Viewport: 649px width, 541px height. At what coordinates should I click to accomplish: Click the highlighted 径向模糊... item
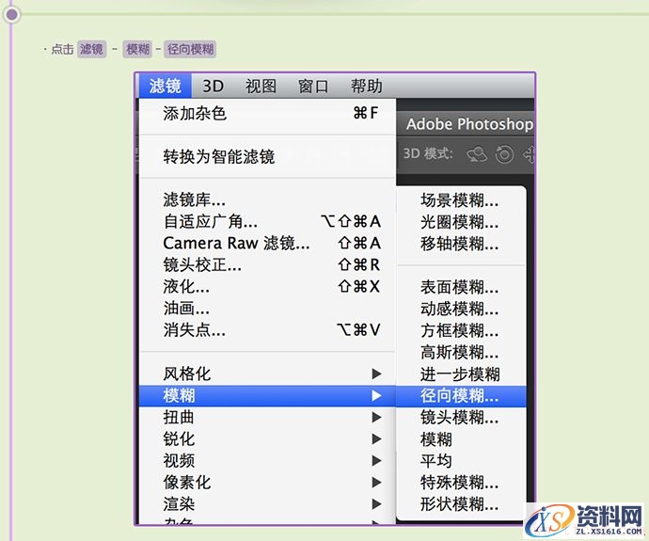[461, 396]
